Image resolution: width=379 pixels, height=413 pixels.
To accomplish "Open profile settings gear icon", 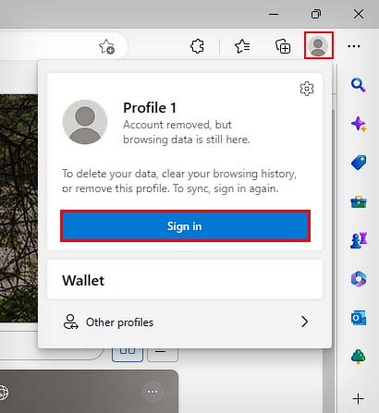I will click(x=307, y=89).
